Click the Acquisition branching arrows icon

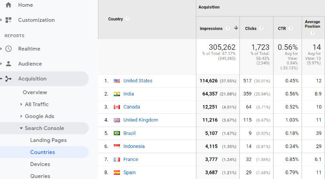(9, 79)
